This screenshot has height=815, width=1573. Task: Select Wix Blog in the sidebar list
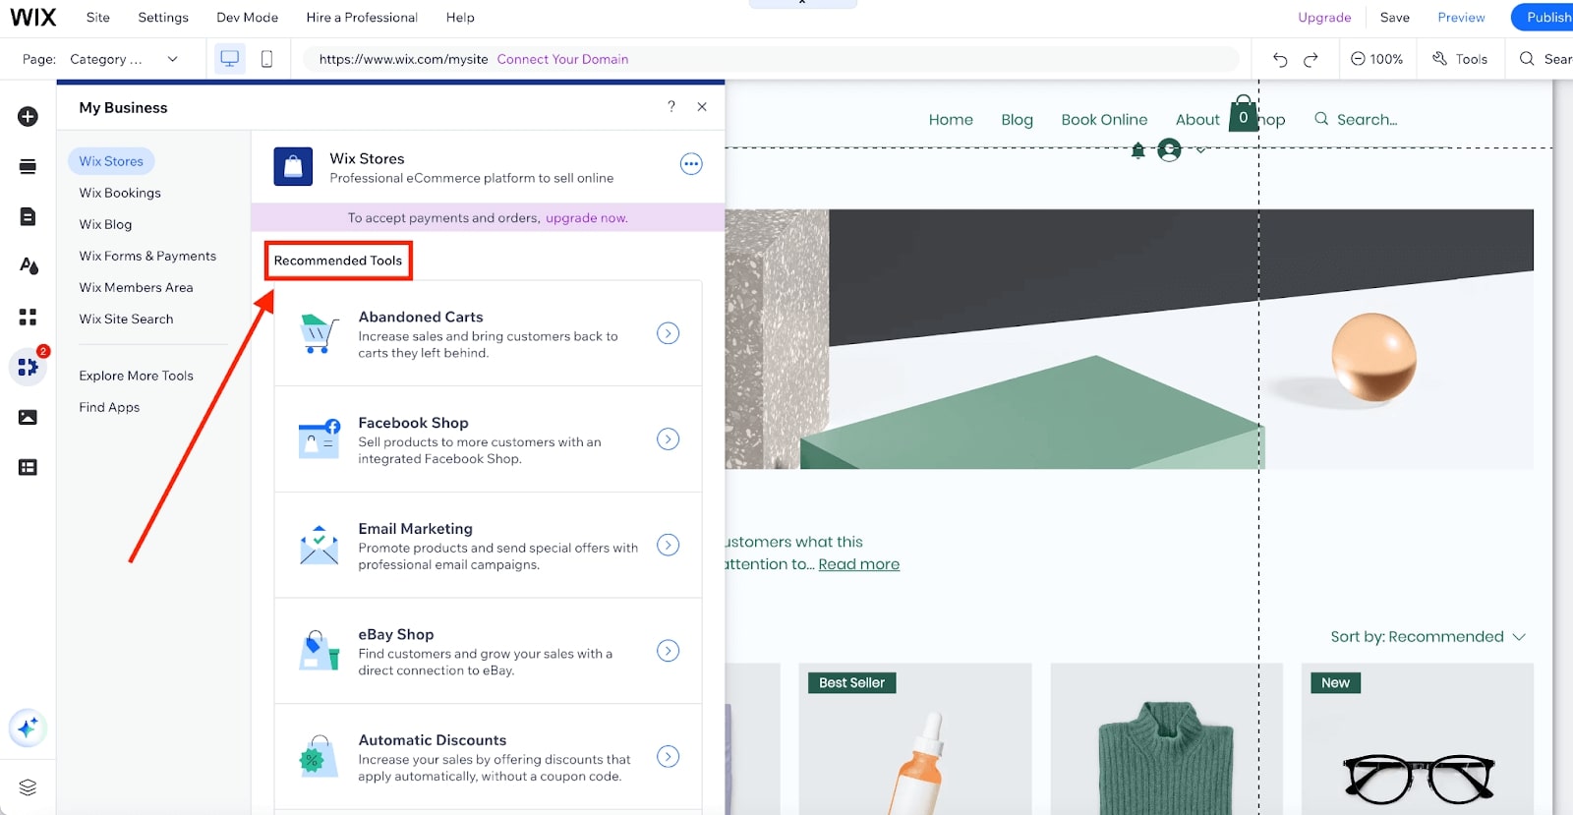pos(105,224)
